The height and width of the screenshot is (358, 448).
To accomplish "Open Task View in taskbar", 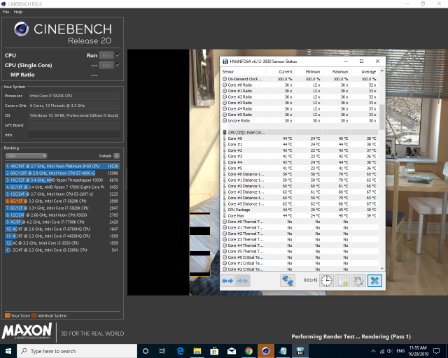I will [162, 351].
